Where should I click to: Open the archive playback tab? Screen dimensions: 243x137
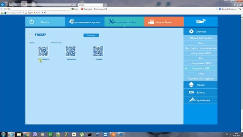click(x=85, y=22)
